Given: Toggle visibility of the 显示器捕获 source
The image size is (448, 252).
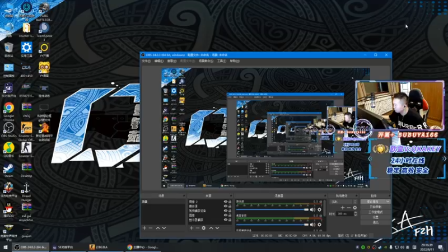Looking at the screenshot, I should [x=226, y=220].
